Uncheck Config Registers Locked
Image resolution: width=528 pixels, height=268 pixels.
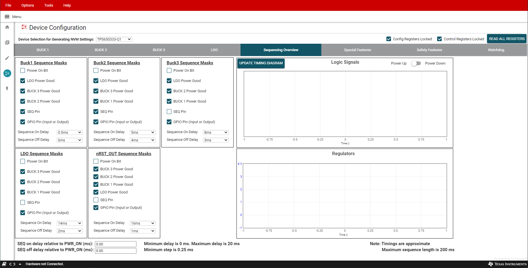[389, 39]
